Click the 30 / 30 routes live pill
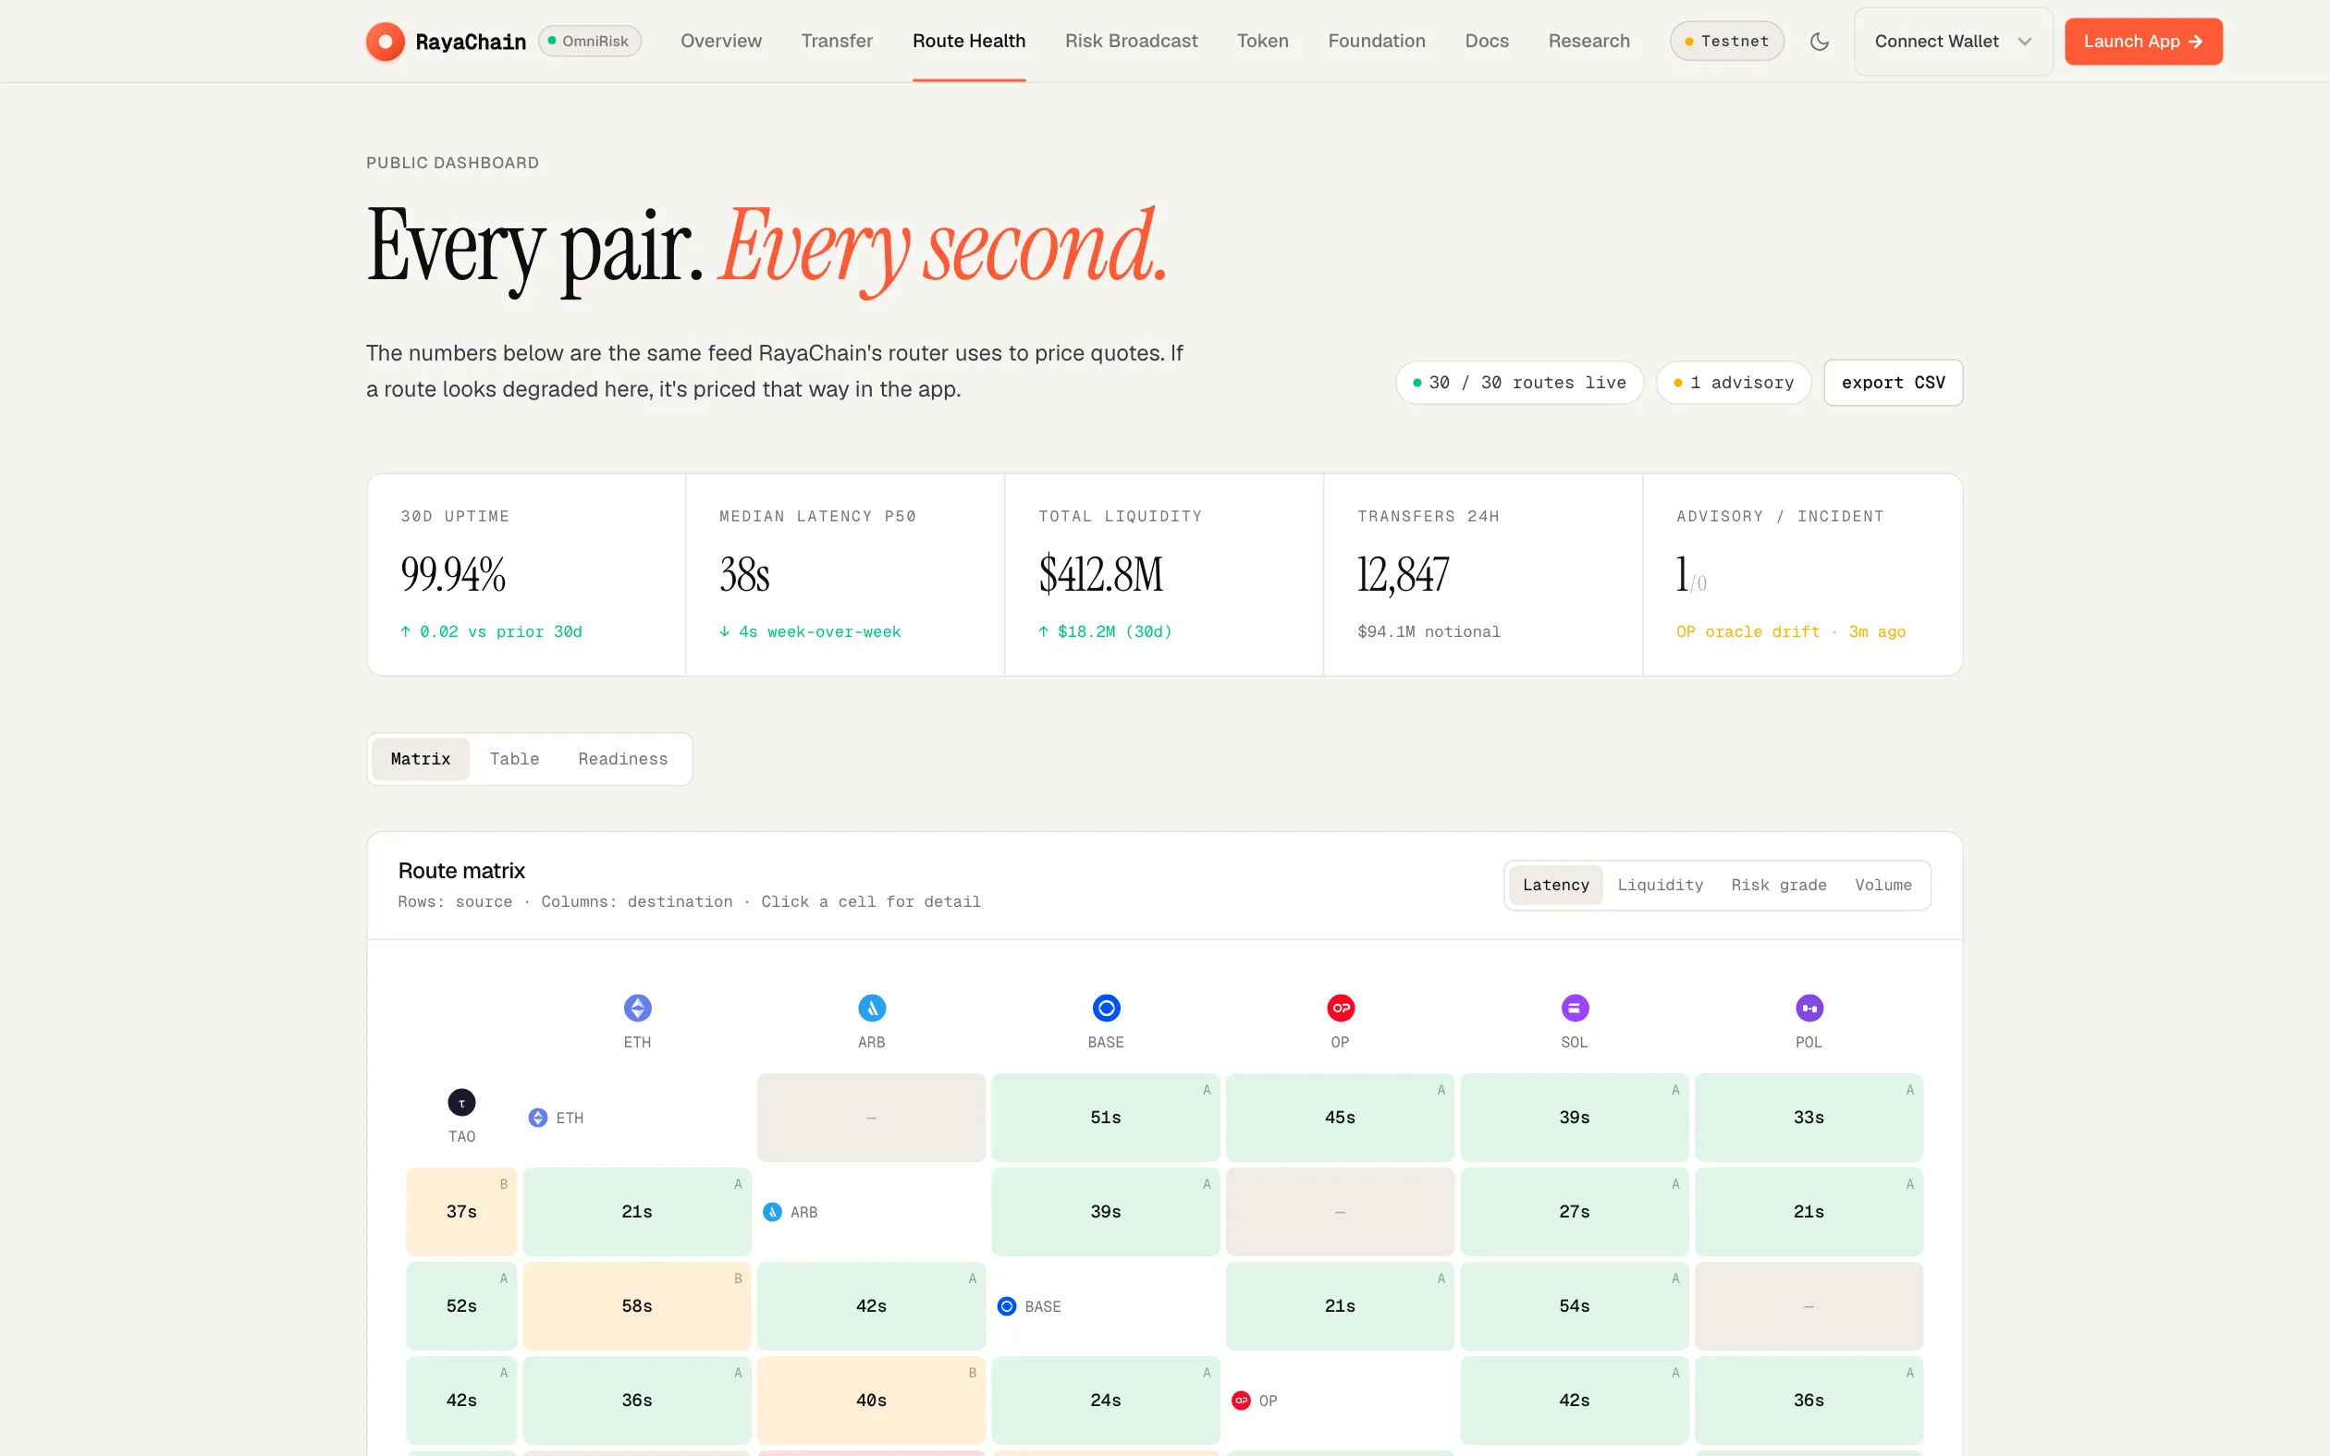 (x=1519, y=383)
